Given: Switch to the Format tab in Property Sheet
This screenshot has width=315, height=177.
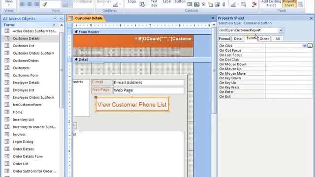Looking at the screenshot, I should [x=224, y=39].
